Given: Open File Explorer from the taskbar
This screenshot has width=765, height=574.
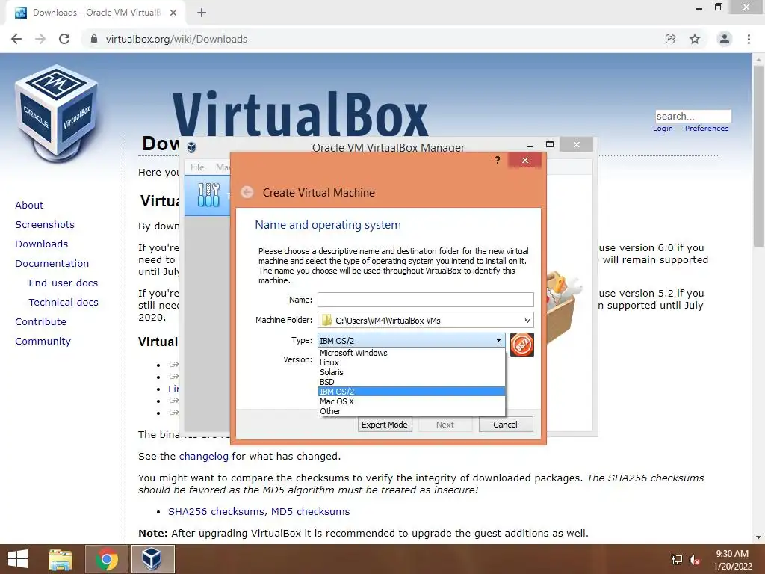Looking at the screenshot, I should pyautogui.click(x=61, y=559).
